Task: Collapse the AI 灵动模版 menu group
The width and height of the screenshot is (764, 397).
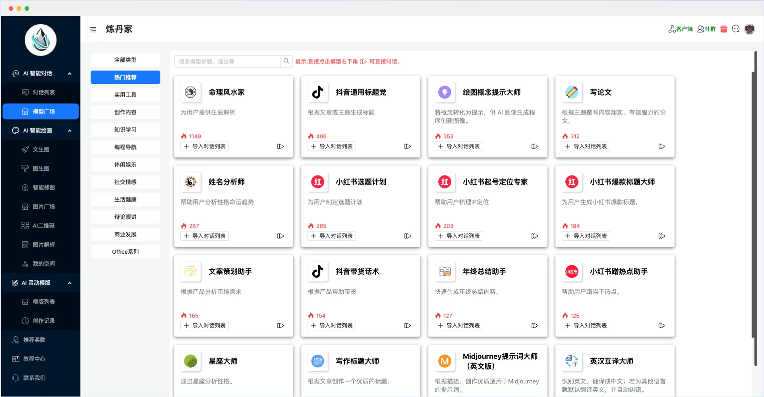Action: coord(70,283)
